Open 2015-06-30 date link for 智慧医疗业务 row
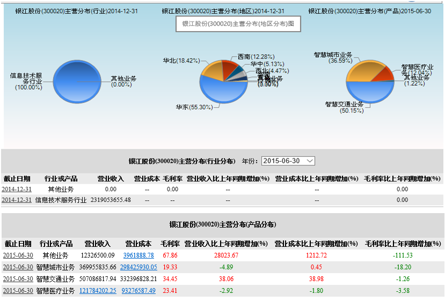 click(18, 291)
